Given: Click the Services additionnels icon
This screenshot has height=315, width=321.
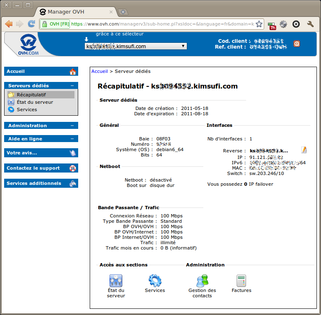Looking at the screenshot, I should click(x=73, y=183).
